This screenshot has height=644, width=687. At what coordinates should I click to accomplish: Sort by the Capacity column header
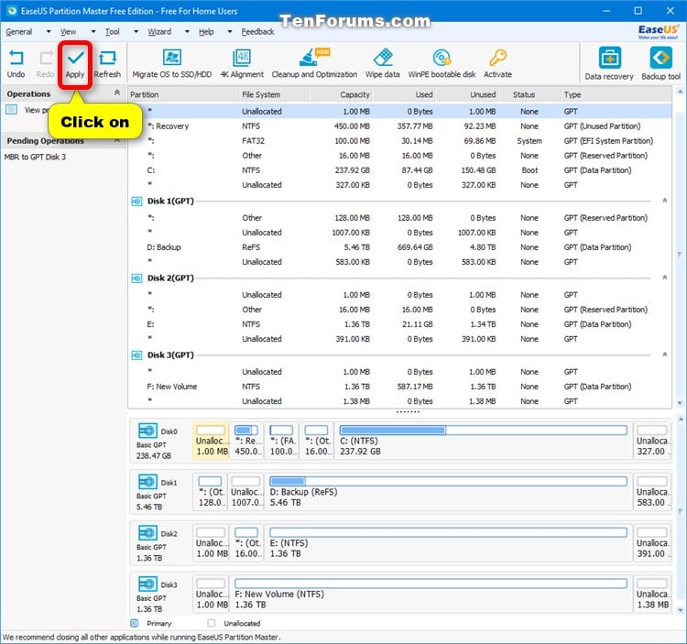tap(341, 94)
